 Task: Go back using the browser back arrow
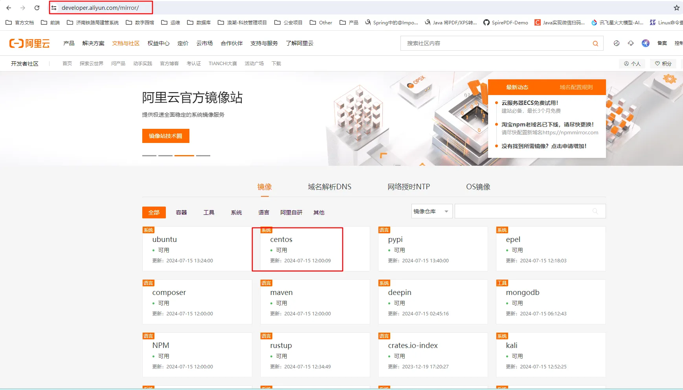pyautogui.click(x=9, y=8)
